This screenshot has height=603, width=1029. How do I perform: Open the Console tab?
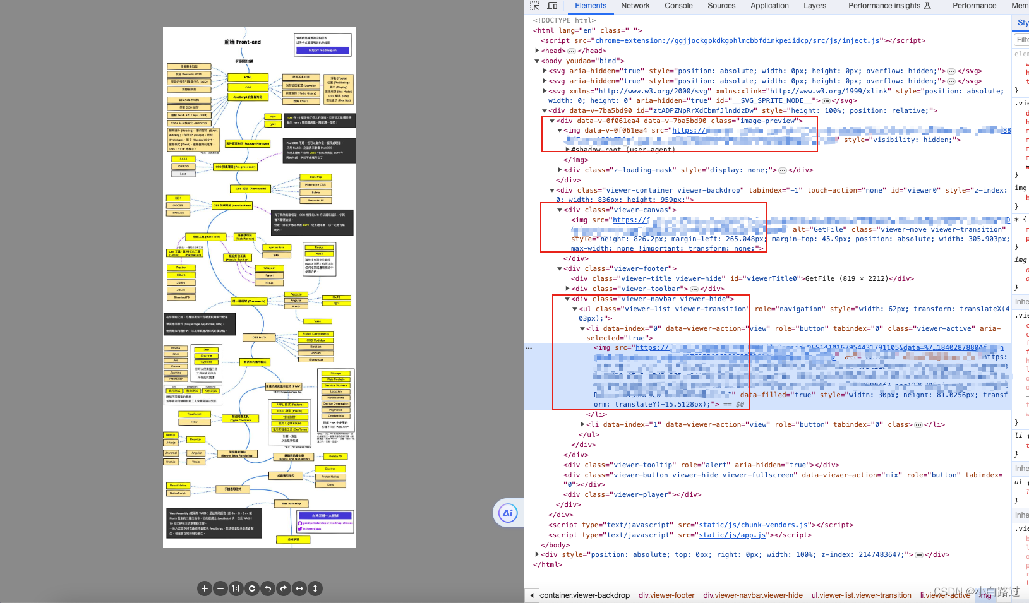tap(678, 6)
